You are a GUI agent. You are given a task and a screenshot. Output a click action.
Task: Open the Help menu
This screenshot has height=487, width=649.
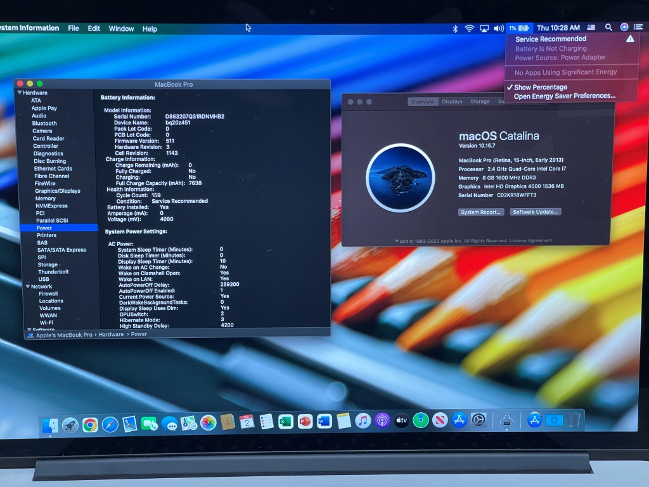pos(150,29)
